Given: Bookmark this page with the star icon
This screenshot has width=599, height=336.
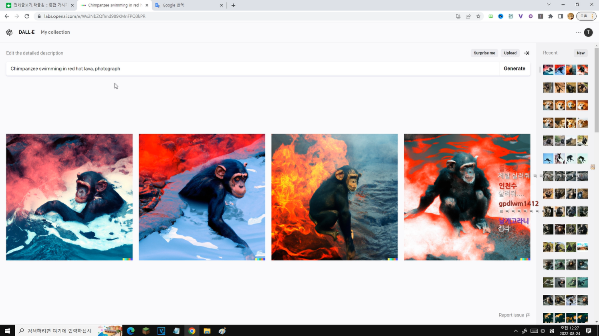Looking at the screenshot, I should (478, 16).
